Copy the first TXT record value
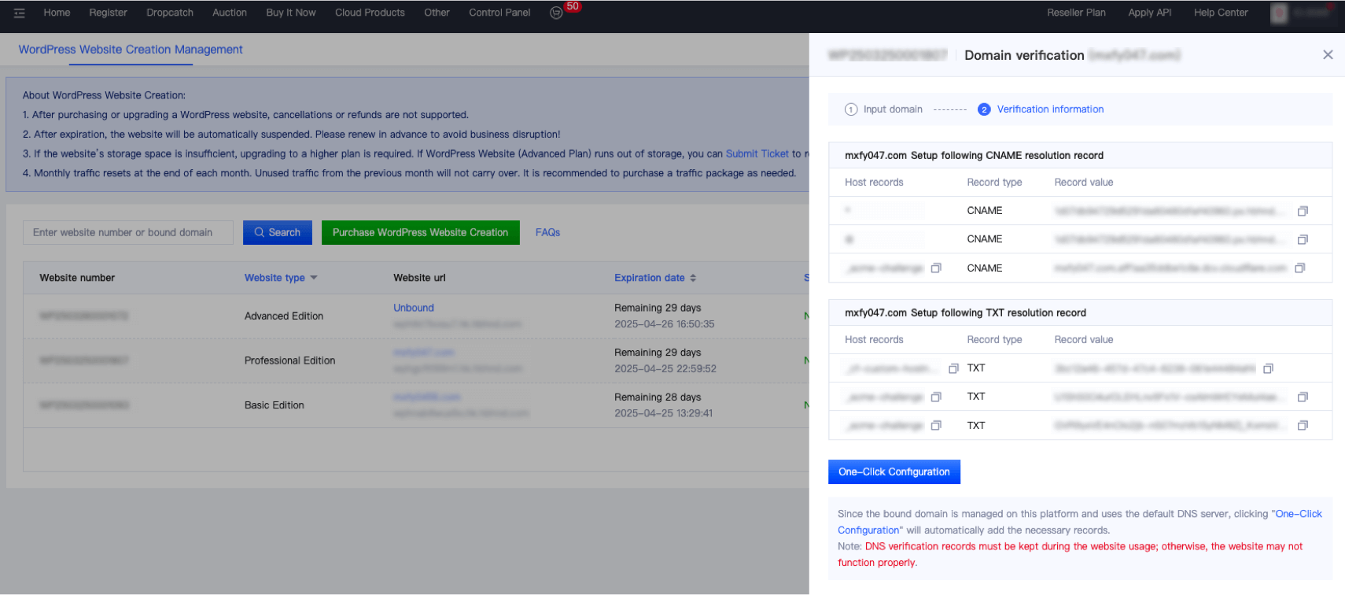The image size is (1345, 595). pyautogui.click(x=1268, y=368)
